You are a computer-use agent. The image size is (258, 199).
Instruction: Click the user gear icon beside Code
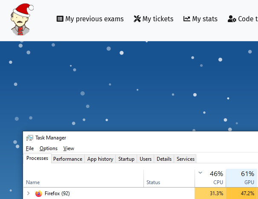click(x=232, y=19)
